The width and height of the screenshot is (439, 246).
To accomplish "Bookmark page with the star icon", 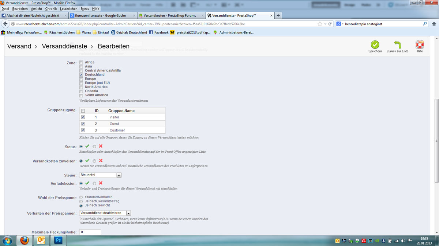I will tap(320, 24).
